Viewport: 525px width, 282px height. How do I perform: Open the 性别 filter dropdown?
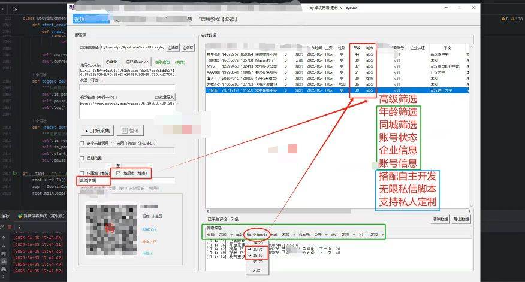[225, 235]
